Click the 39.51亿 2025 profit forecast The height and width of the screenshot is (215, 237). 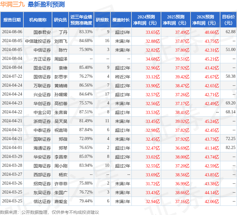click(x=182, y=59)
